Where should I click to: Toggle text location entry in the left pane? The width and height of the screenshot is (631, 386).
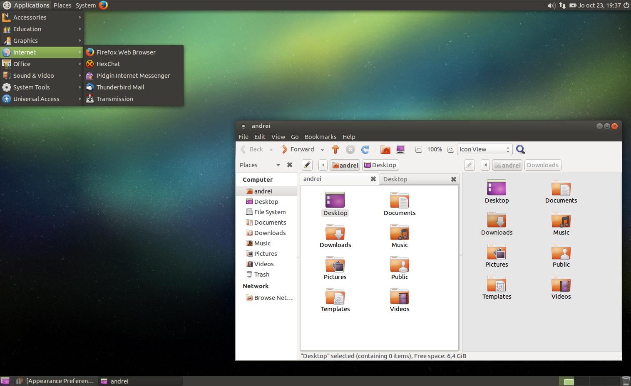point(307,165)
